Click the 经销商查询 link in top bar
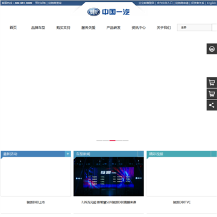 click(55, 3)
